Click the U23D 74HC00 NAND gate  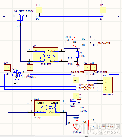coord(81,125)
